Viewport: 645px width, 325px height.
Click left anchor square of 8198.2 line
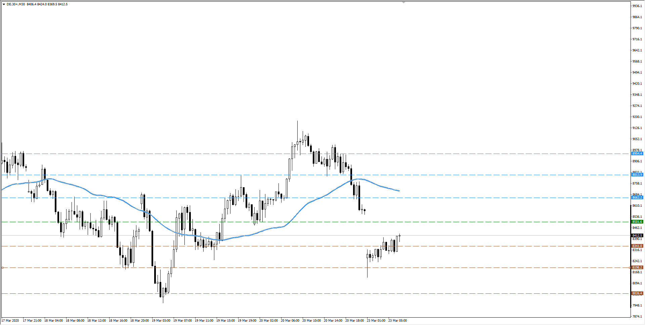2,268
